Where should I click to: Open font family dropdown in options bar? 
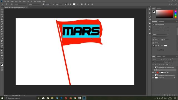(x=21, y=4)
